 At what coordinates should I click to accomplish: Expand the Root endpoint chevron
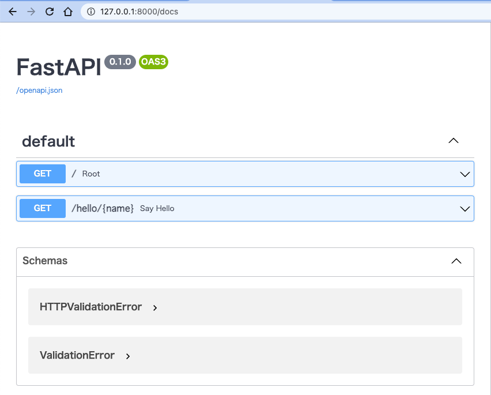464,174
